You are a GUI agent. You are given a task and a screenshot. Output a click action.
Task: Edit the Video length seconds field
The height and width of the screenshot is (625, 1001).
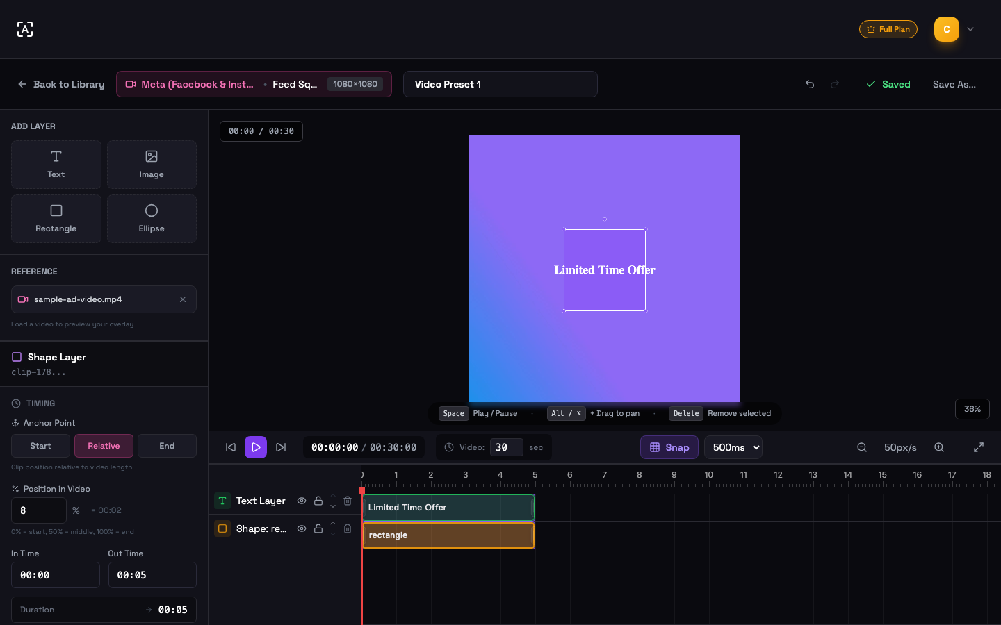(506, 447)
